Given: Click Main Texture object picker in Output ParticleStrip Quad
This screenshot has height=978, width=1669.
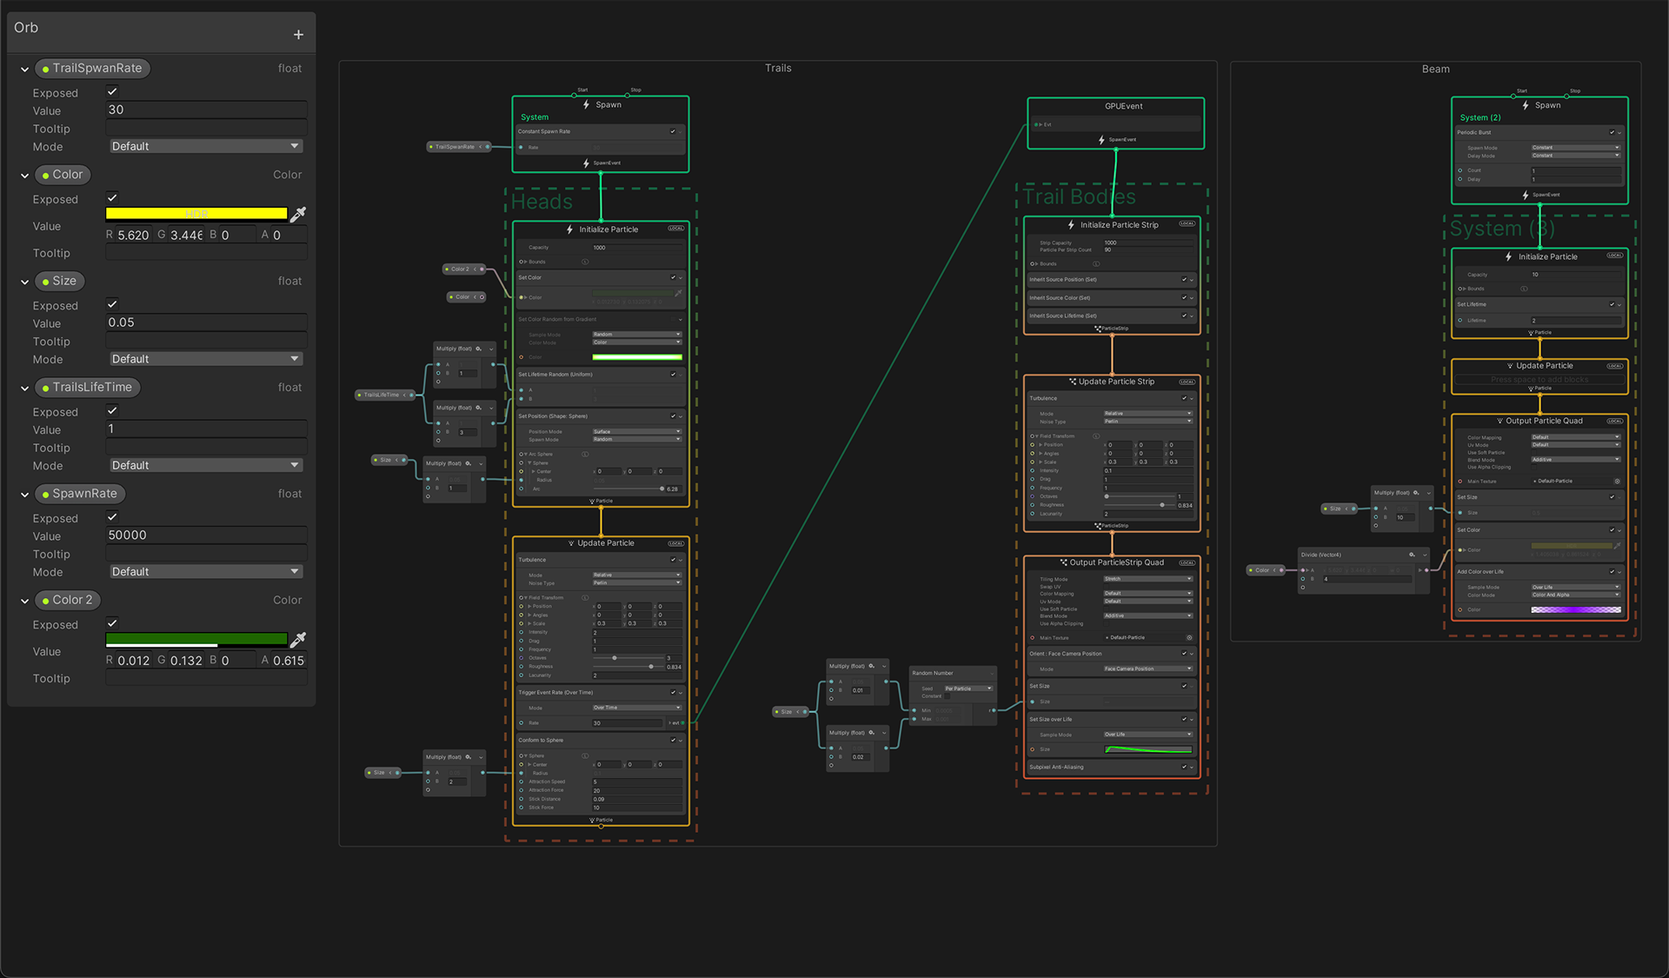Looking at the screenshot, I should [x=1189, y=637].
